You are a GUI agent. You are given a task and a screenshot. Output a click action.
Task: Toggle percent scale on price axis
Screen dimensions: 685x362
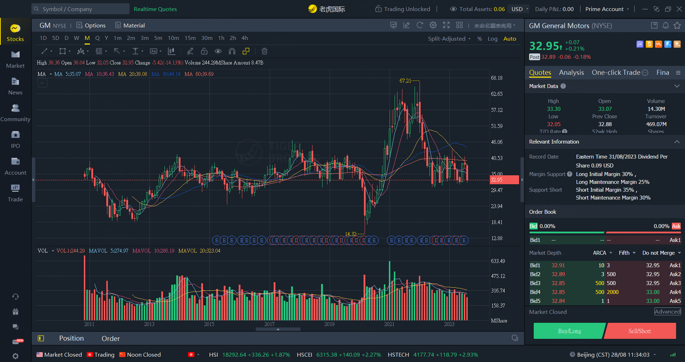click(479, 38)
